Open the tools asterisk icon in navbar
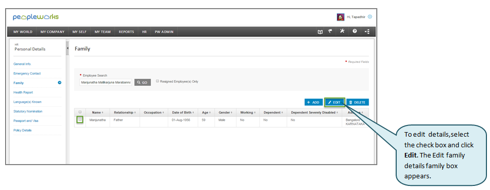This screenshot has width=490, height=190. coord(342,31)
